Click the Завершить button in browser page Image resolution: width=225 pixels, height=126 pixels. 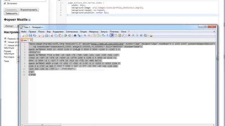click(11, 13)
